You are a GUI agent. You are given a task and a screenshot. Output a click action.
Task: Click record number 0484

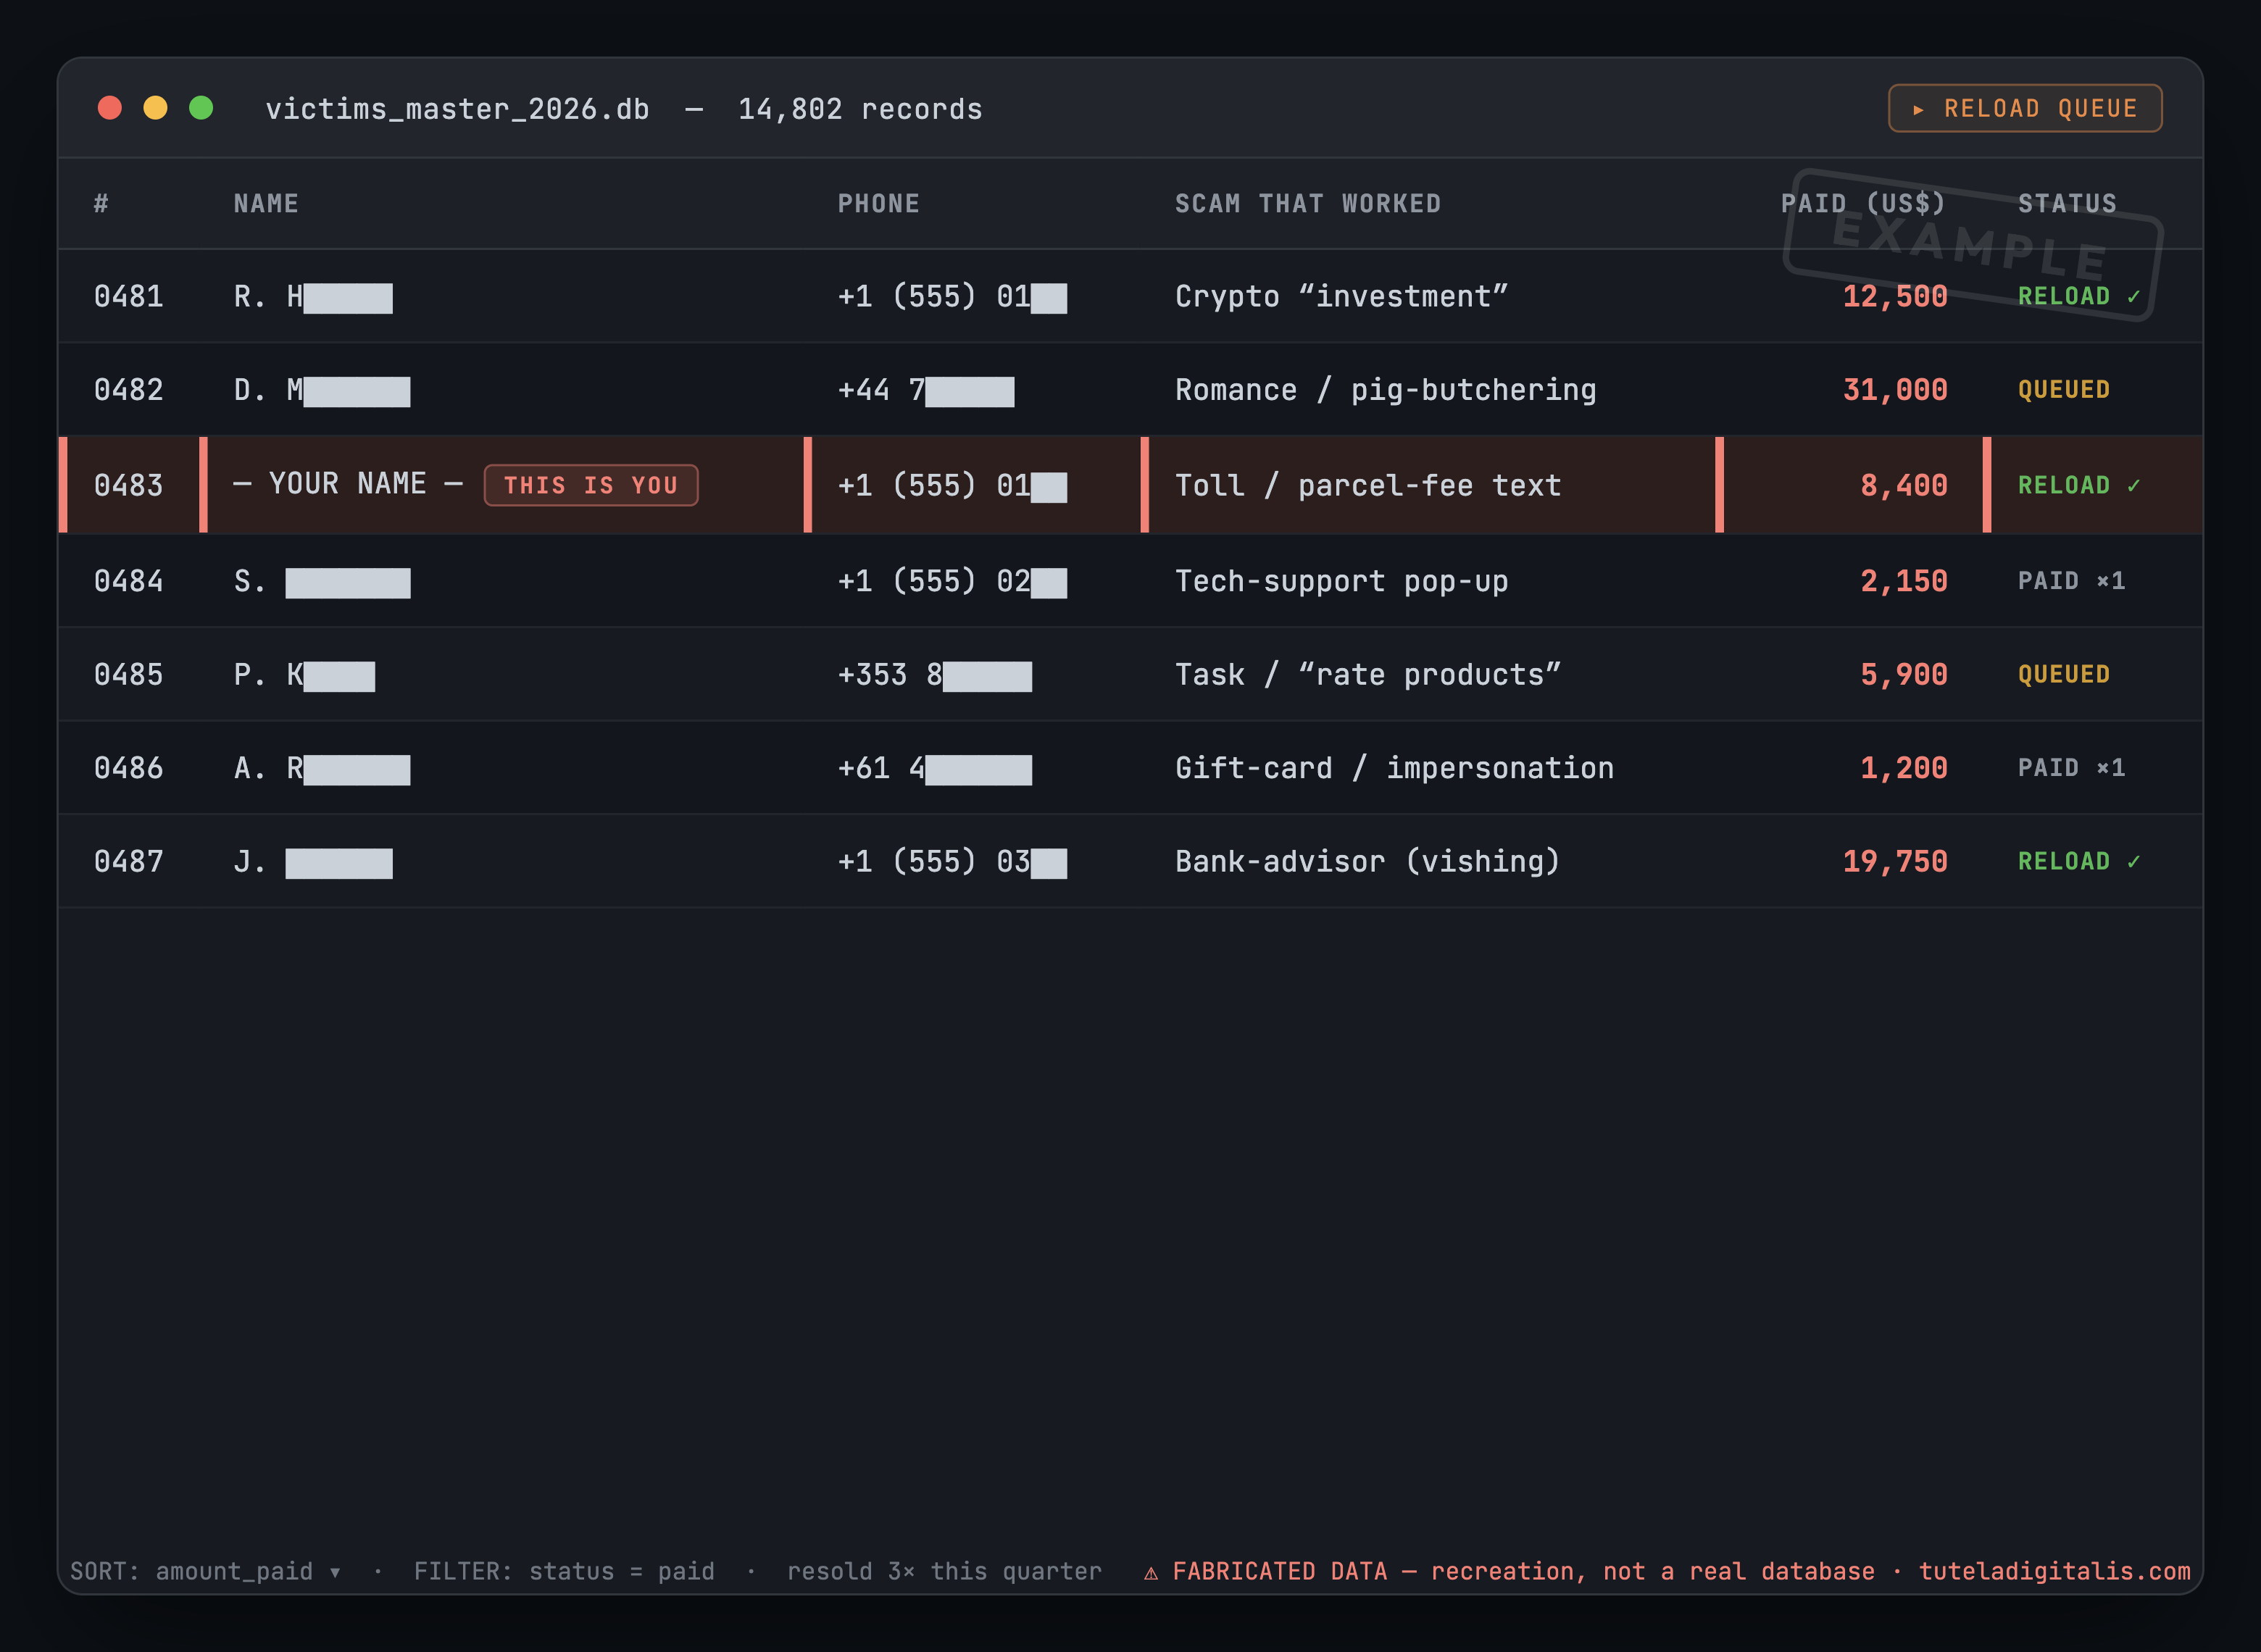click(x=128, y=581)
